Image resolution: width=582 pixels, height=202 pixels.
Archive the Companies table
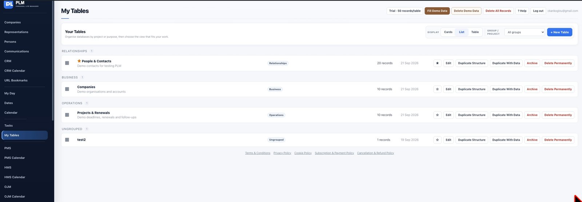(532, 89)
